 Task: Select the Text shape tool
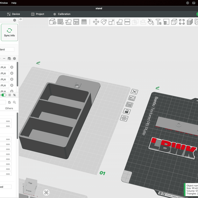(158, 22)
